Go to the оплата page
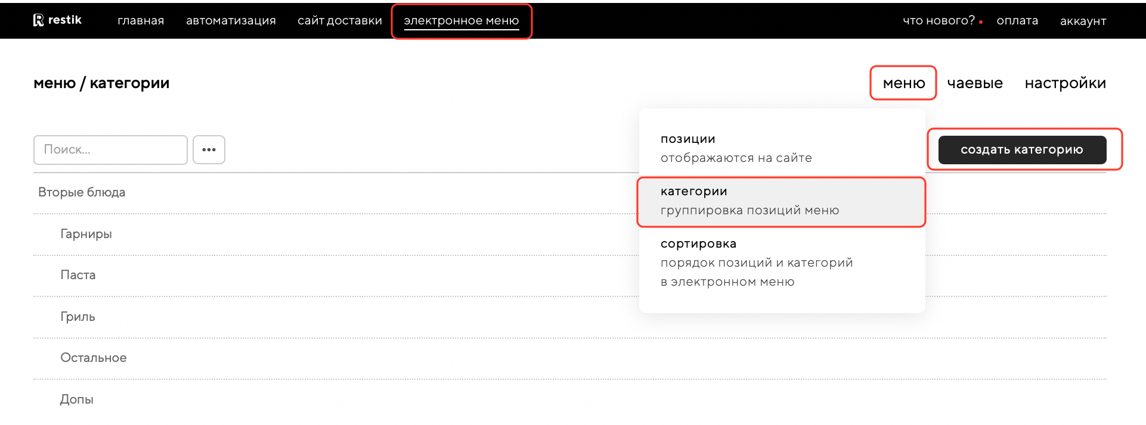Image resolution: width=1146 pixels, height=425 pixels. tap(1017, 21)
